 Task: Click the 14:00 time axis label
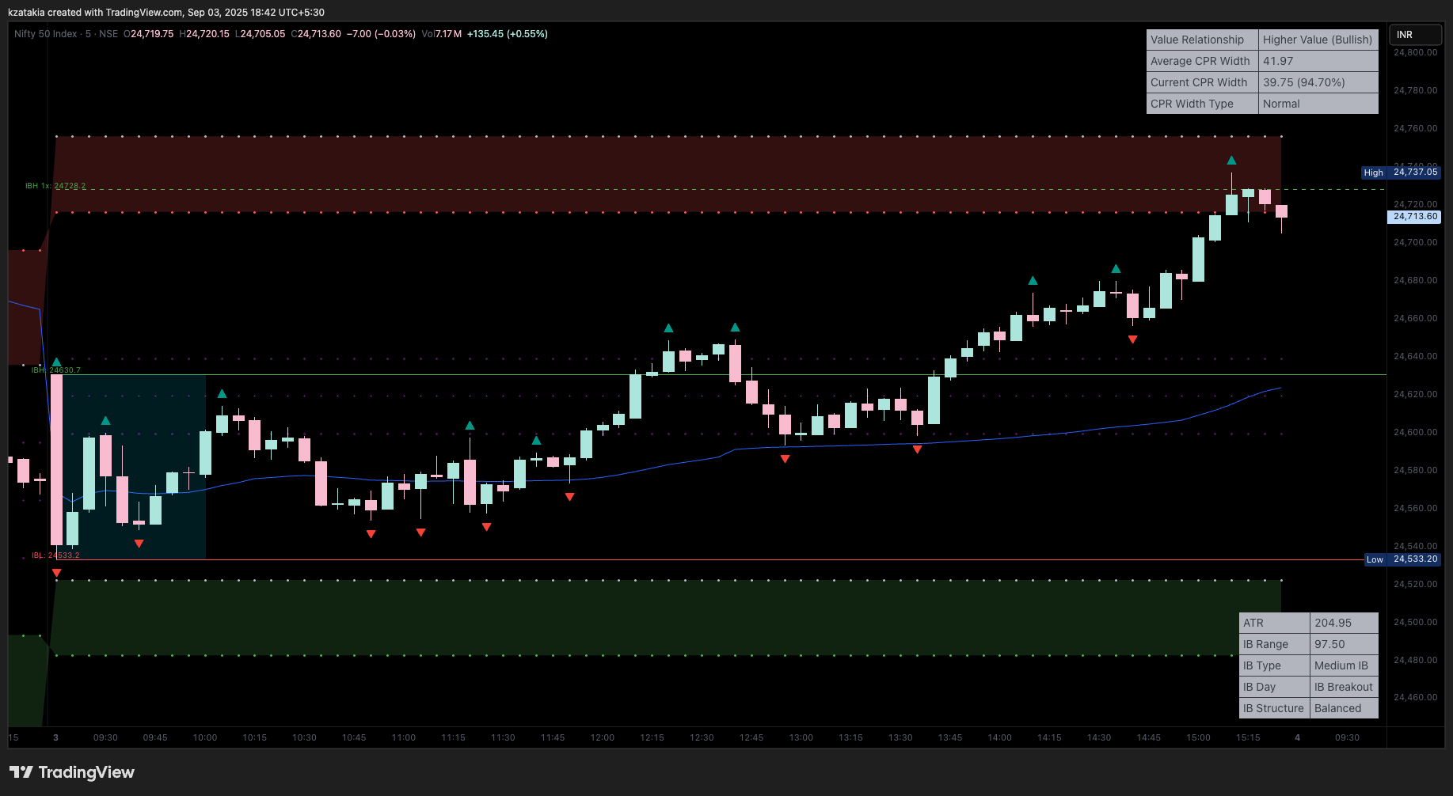[x=1000, y=737]
